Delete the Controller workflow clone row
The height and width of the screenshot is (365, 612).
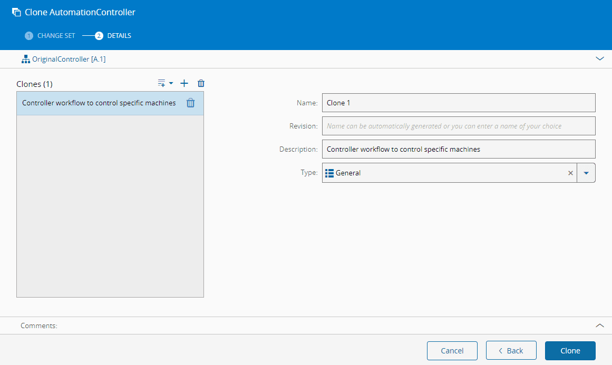tap(191, 103)
